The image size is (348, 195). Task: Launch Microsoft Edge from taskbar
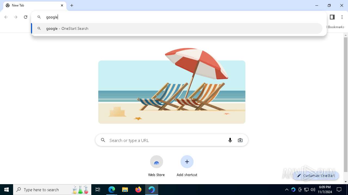112,190
